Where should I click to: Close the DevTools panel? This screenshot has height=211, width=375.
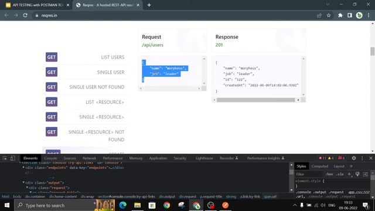point(371,158)
